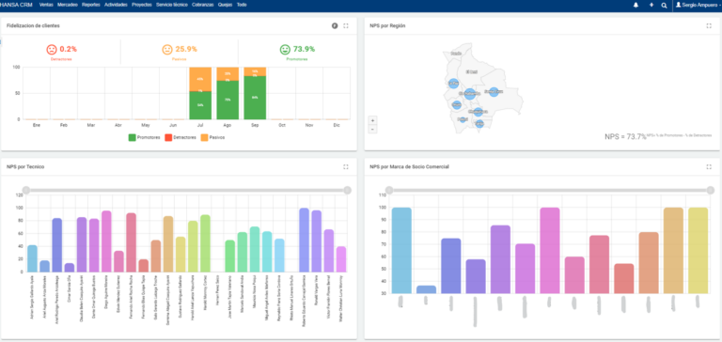Click left handle of NPS por Tecnico range slider

pyautogui.click(x=26, y=190)
